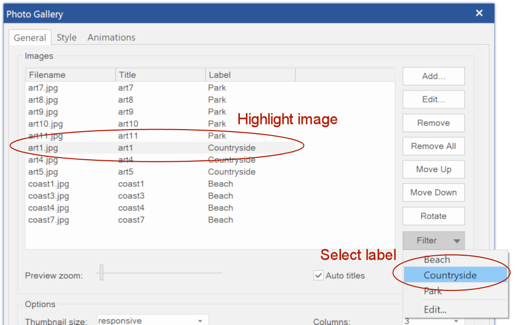
Task: Open Edit... in the filter menu
Action: click(435, 310)
